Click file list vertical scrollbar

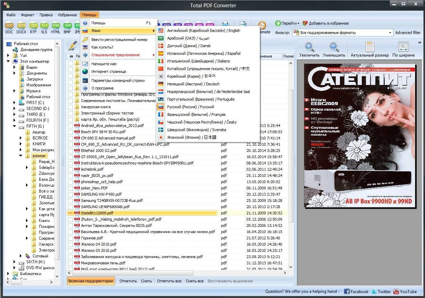click(291, 156)
